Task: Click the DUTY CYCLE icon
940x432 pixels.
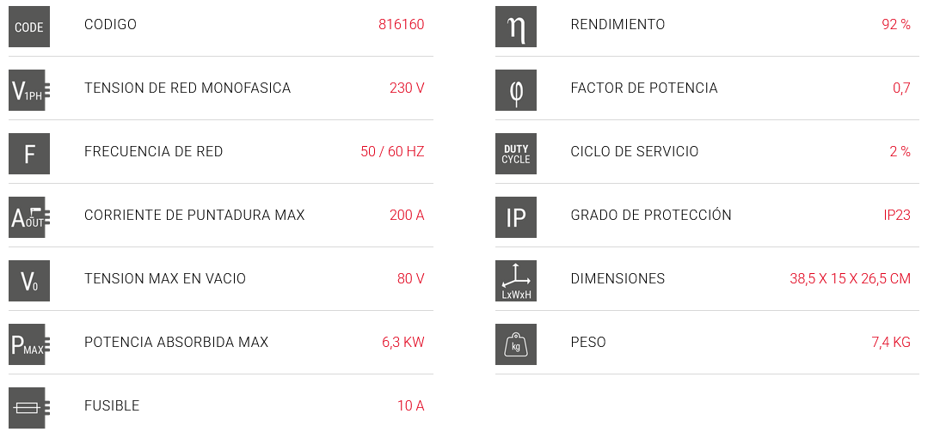Action: click(x=516, y=153)
